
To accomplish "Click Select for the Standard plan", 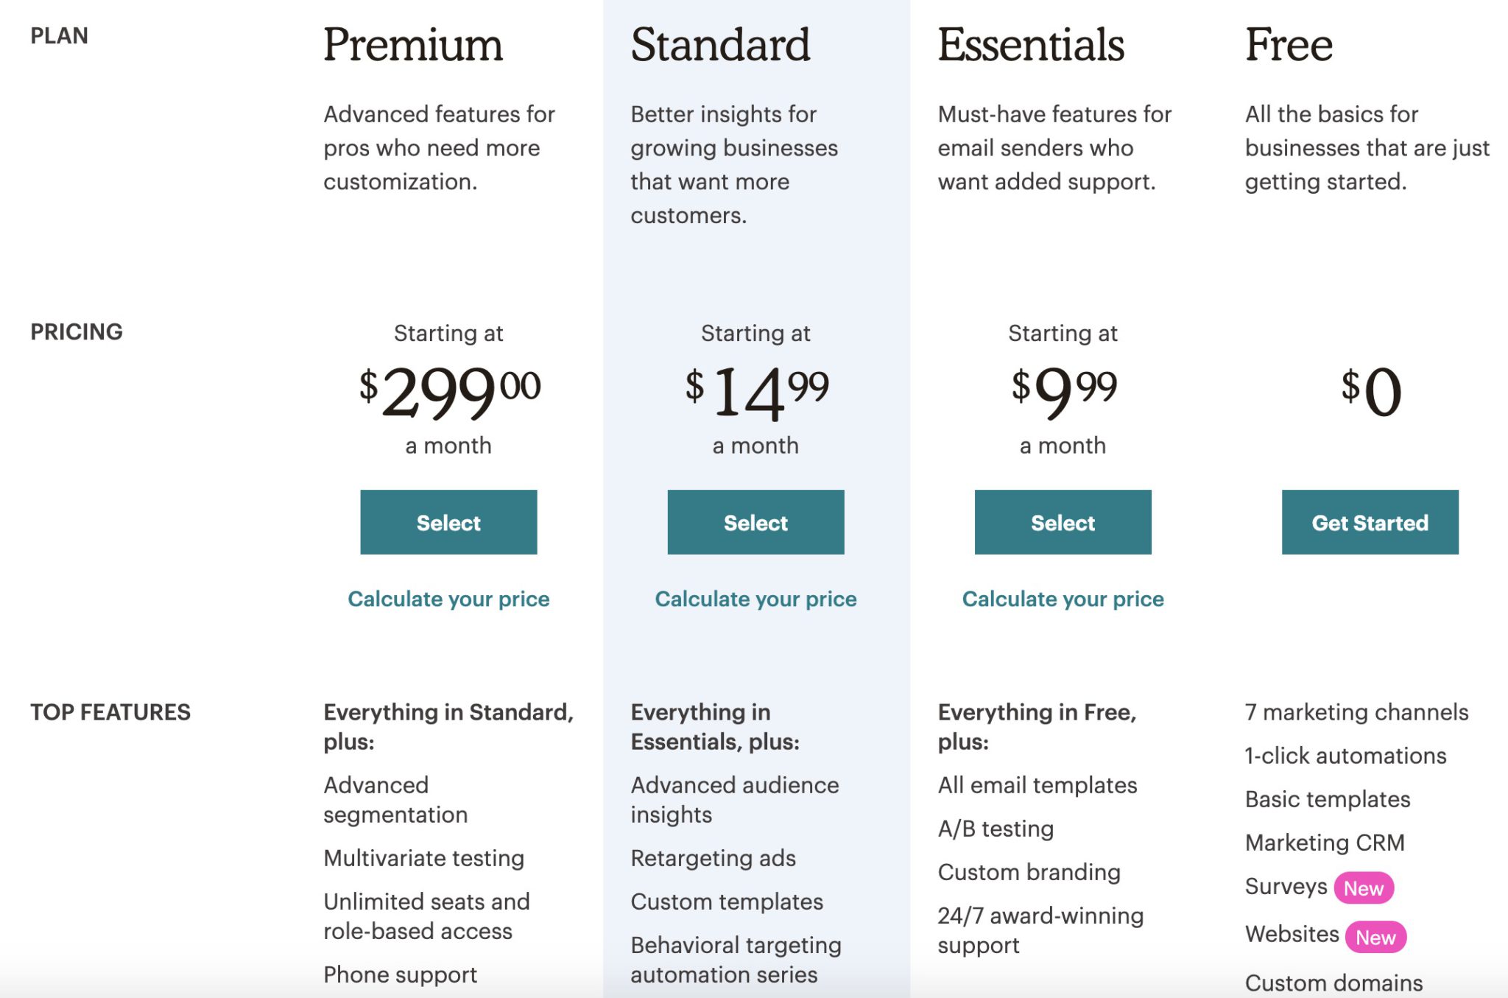I will 755,522.
